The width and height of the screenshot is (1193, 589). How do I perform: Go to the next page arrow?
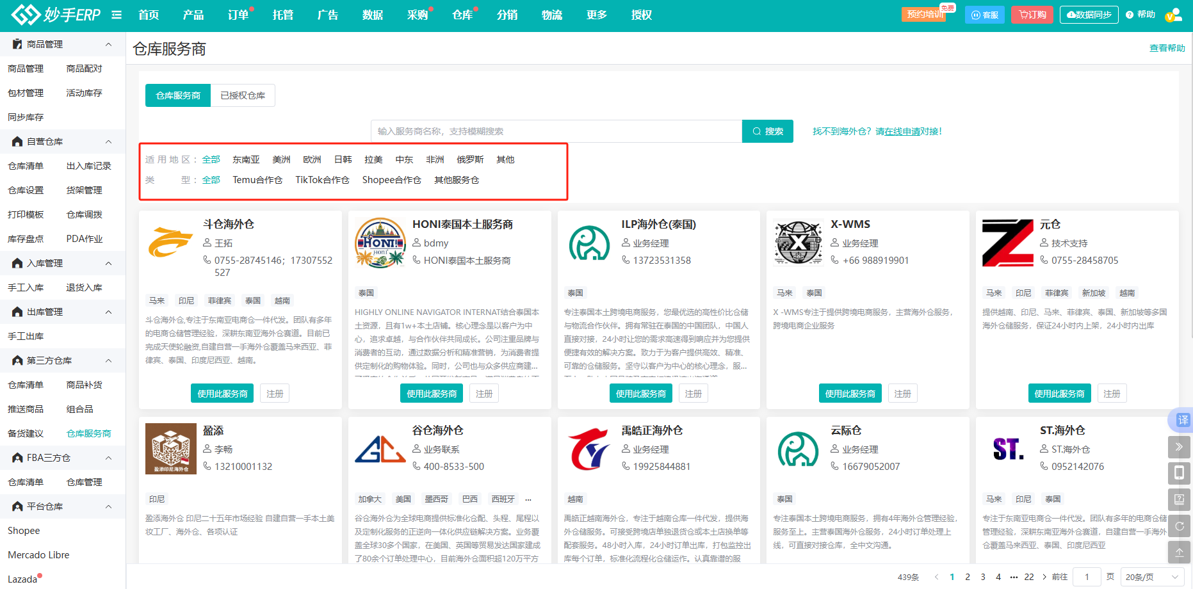1044,577
